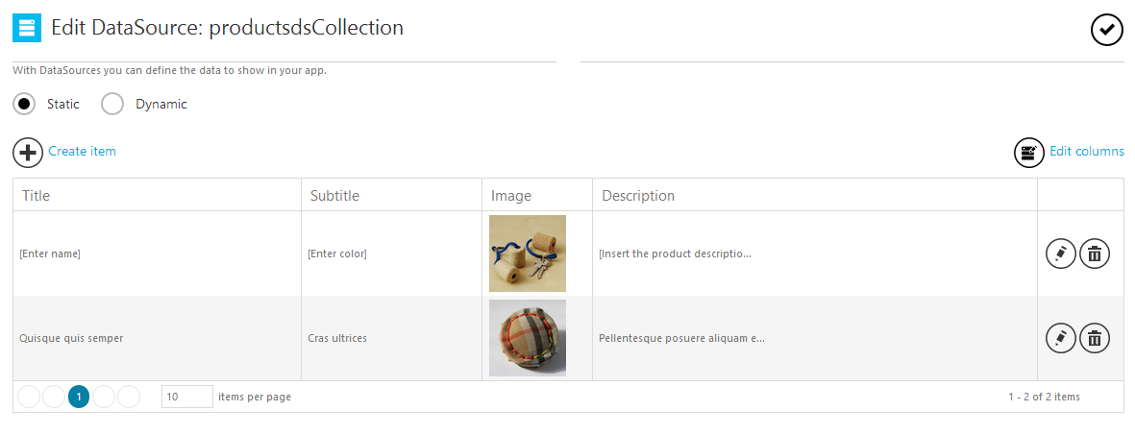
Task: Click the items per page field
Action: [x=186, y=397]
